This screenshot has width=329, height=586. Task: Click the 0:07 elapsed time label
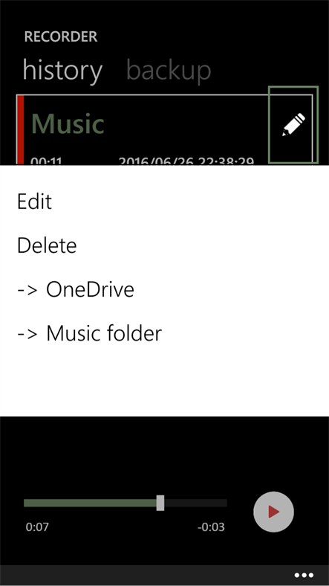coord(37,527)
